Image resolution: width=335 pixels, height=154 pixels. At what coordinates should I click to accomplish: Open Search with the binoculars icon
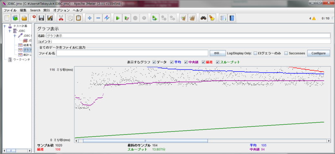pyautogui.click(x=203, y=18)
